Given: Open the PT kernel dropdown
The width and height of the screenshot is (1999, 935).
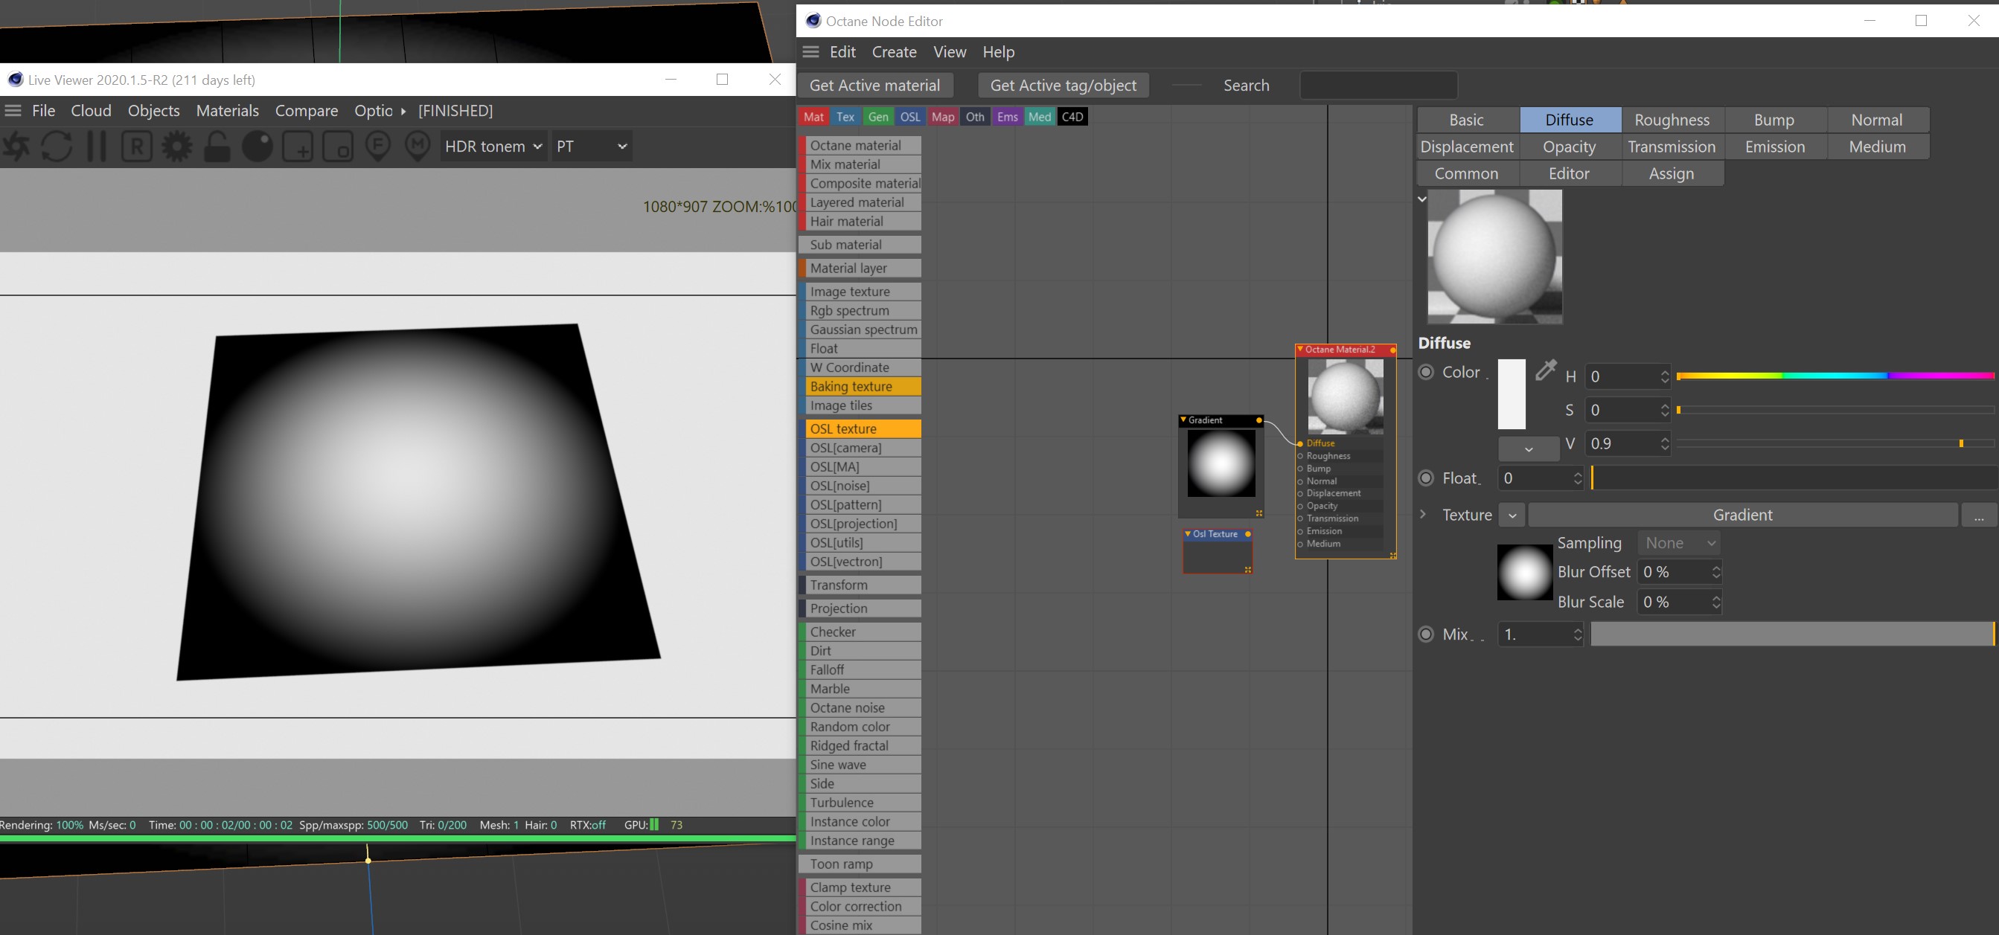Looking at the screenshot, I should point(592,146).
